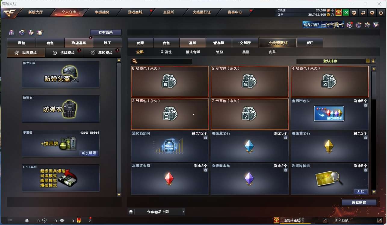Click trash icon on 宝石回收卡 item
This screenshot has width=387, height=225.
pyautogui.click(x=365, y=105)
